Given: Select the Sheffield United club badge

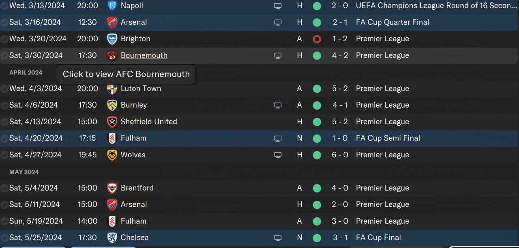Looking at the screenshot, I should point(112,122).
